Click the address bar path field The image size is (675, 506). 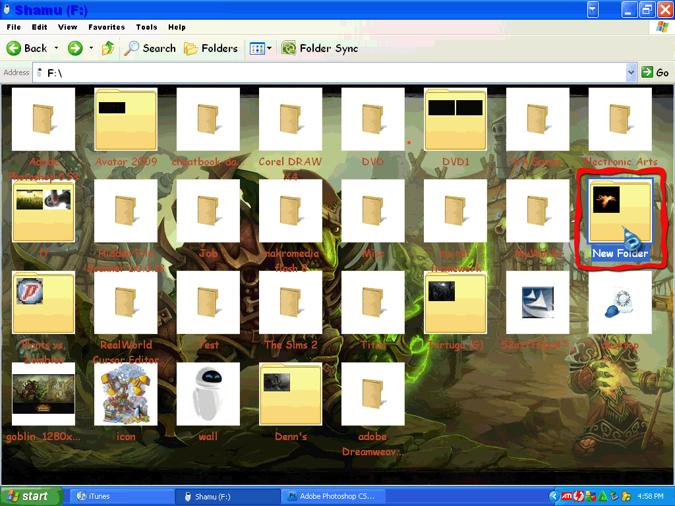point(330,72)
